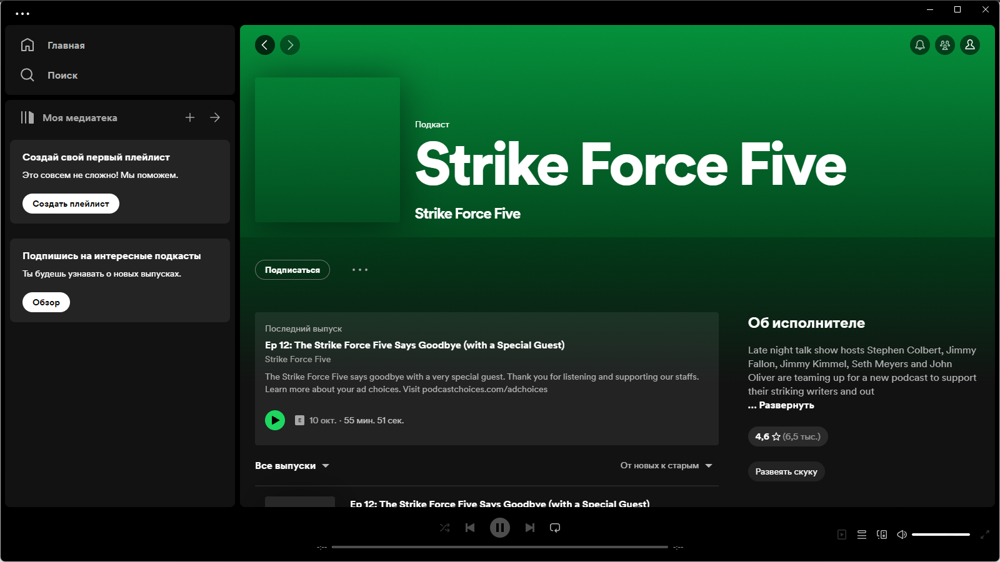Screen dimensions: 1000x562
Task: Go back with the left arrow button
Action: click(265, 45)
